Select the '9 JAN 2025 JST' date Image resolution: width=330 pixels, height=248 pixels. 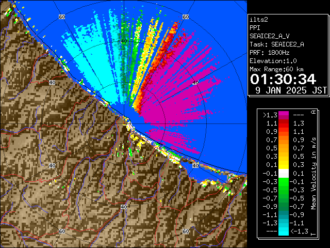click(x=291, y=90)
